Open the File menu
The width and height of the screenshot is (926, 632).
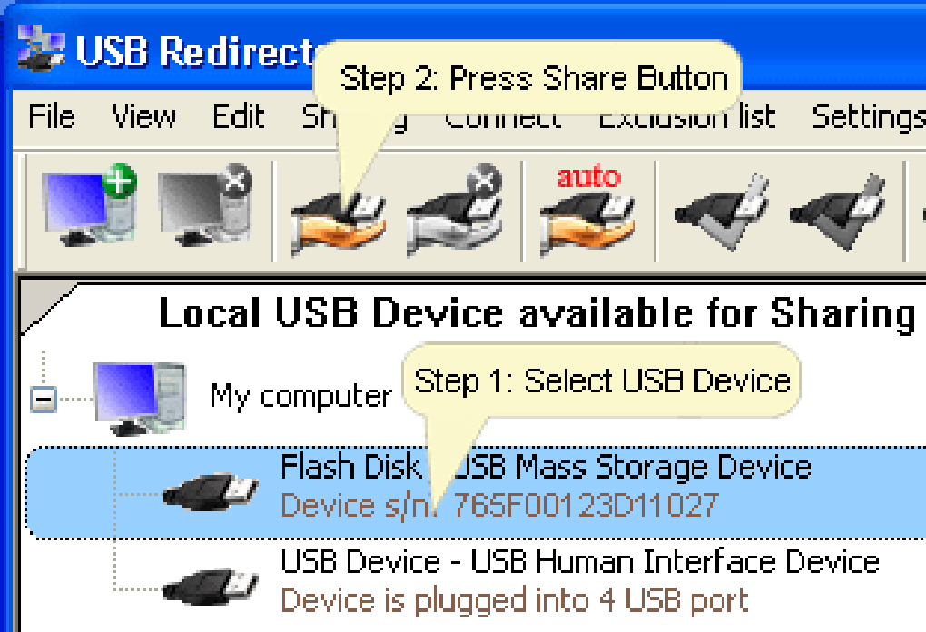[52, 116]
